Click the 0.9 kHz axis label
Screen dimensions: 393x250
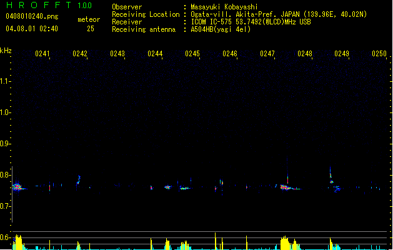(5, 144)
